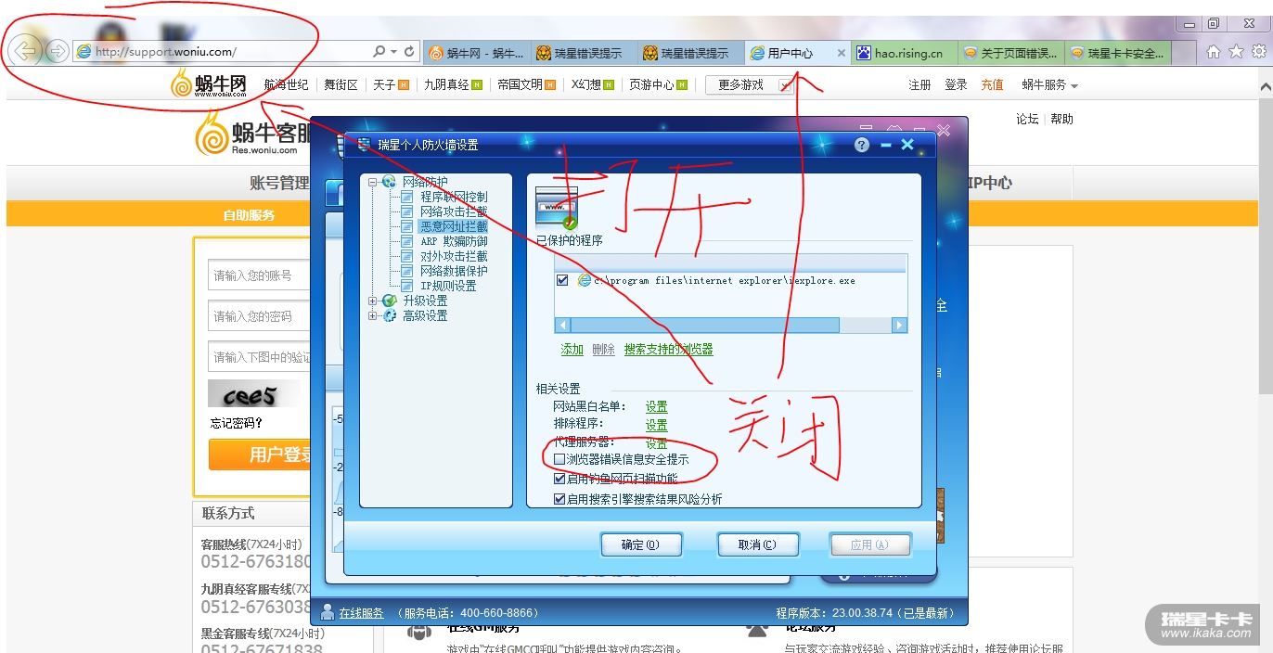1273x653 pixels.
Task: Close the 用户中心 browser tab
Action: 842,53
